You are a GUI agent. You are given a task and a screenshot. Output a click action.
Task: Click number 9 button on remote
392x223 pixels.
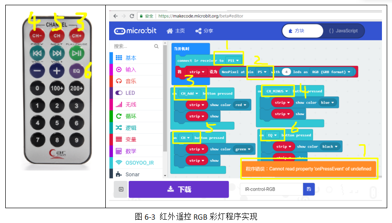(x=77, y=140)
